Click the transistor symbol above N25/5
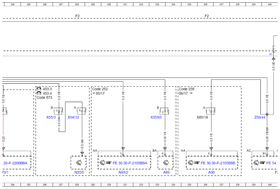This screenshot has height=189, width=280. point(79,163)
